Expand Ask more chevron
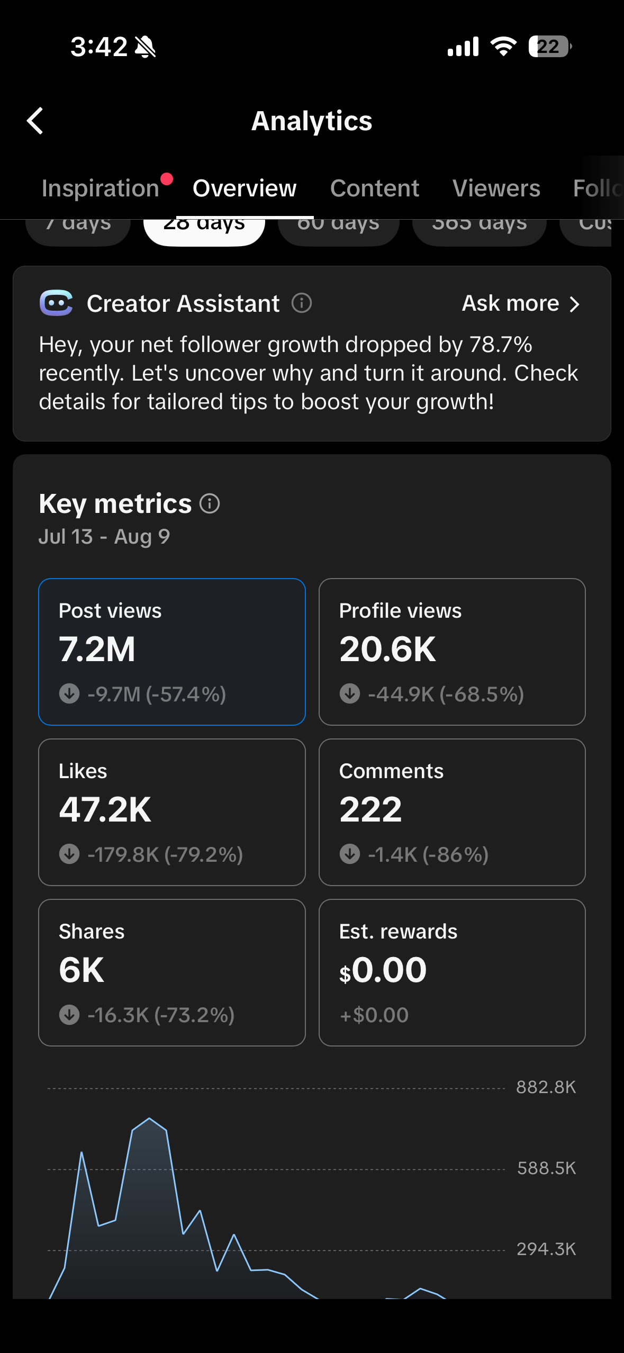Screen dimensions: 624x1353 tap(575, 304)
